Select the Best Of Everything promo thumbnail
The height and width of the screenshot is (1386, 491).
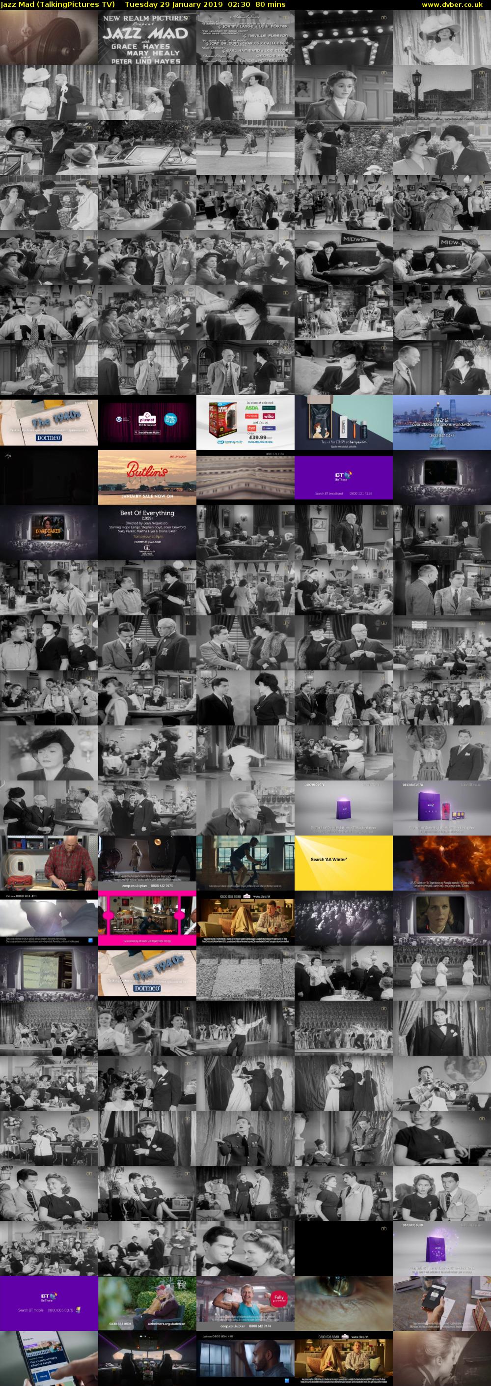tap(147, 533)
